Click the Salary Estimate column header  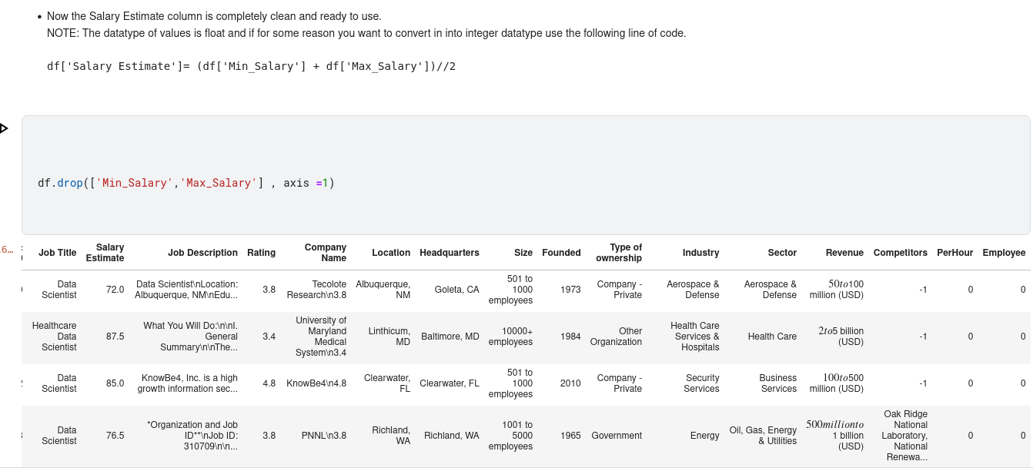pos(105,253)
